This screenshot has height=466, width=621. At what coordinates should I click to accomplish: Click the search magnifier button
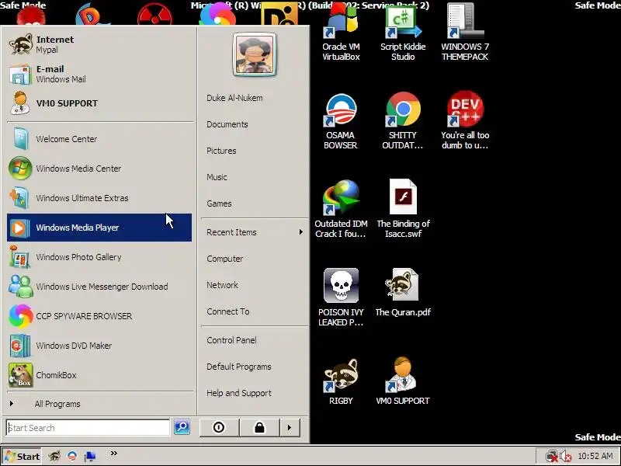pyautogui.click(x=182, y=426)
